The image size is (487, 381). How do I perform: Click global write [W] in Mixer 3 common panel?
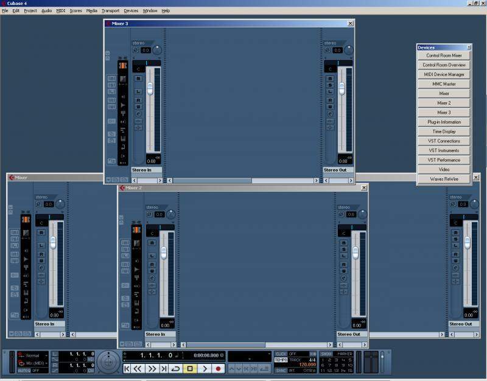(112, 107)
